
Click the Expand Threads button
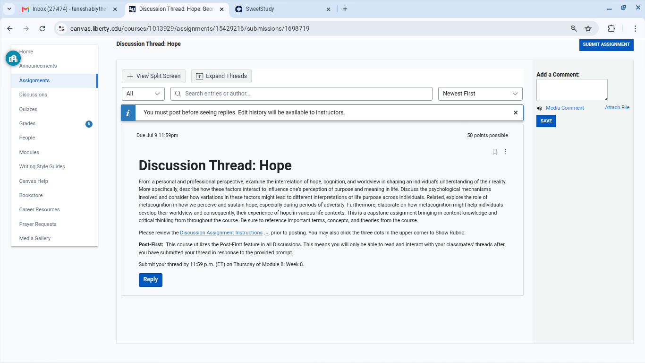point(221,76)
